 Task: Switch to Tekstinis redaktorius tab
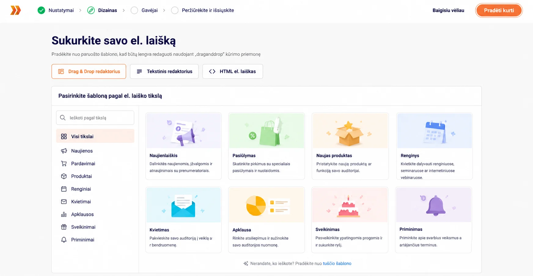point(164,71)
